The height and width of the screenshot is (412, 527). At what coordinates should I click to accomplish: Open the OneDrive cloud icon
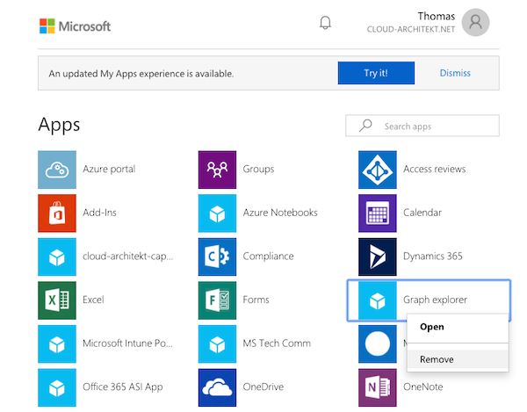point(217,387)
